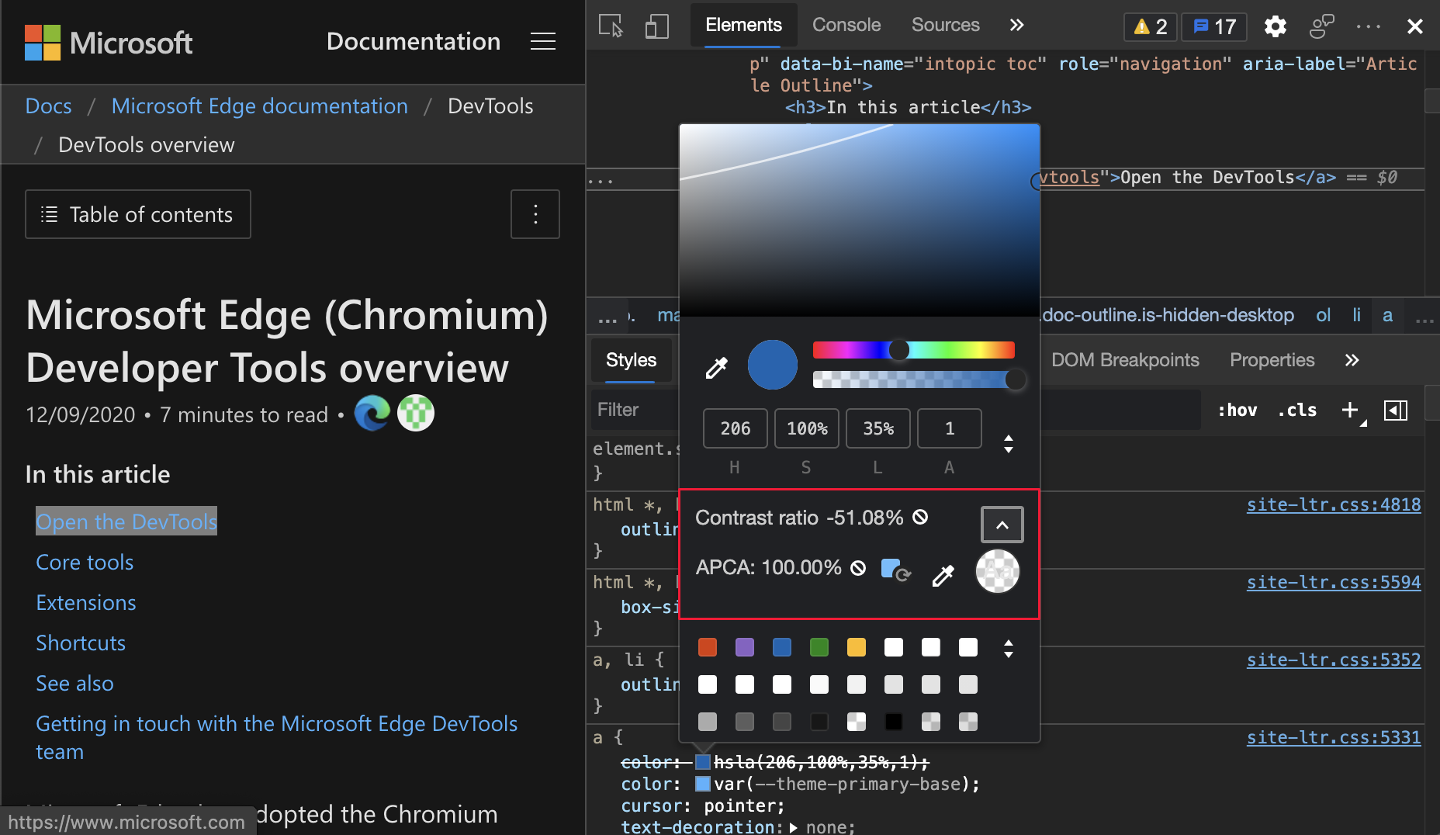Toggle element state with :hov
This screenshot has width=1440, height=835.
[1237, 411]
